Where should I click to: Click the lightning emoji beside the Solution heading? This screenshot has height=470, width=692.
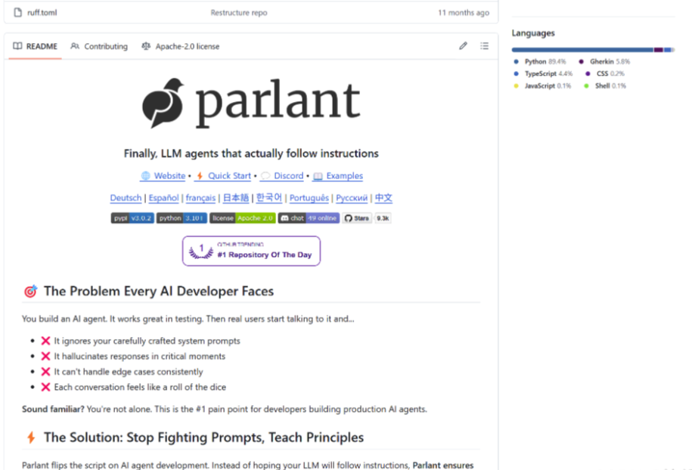pos(31,437)
